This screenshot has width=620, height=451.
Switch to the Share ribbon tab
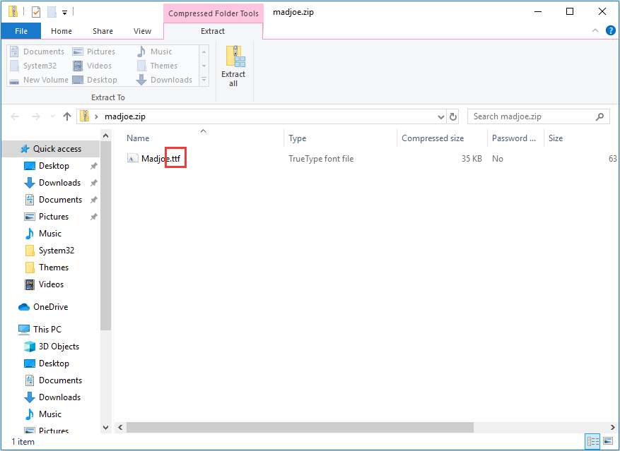click(x=103, y=31)
